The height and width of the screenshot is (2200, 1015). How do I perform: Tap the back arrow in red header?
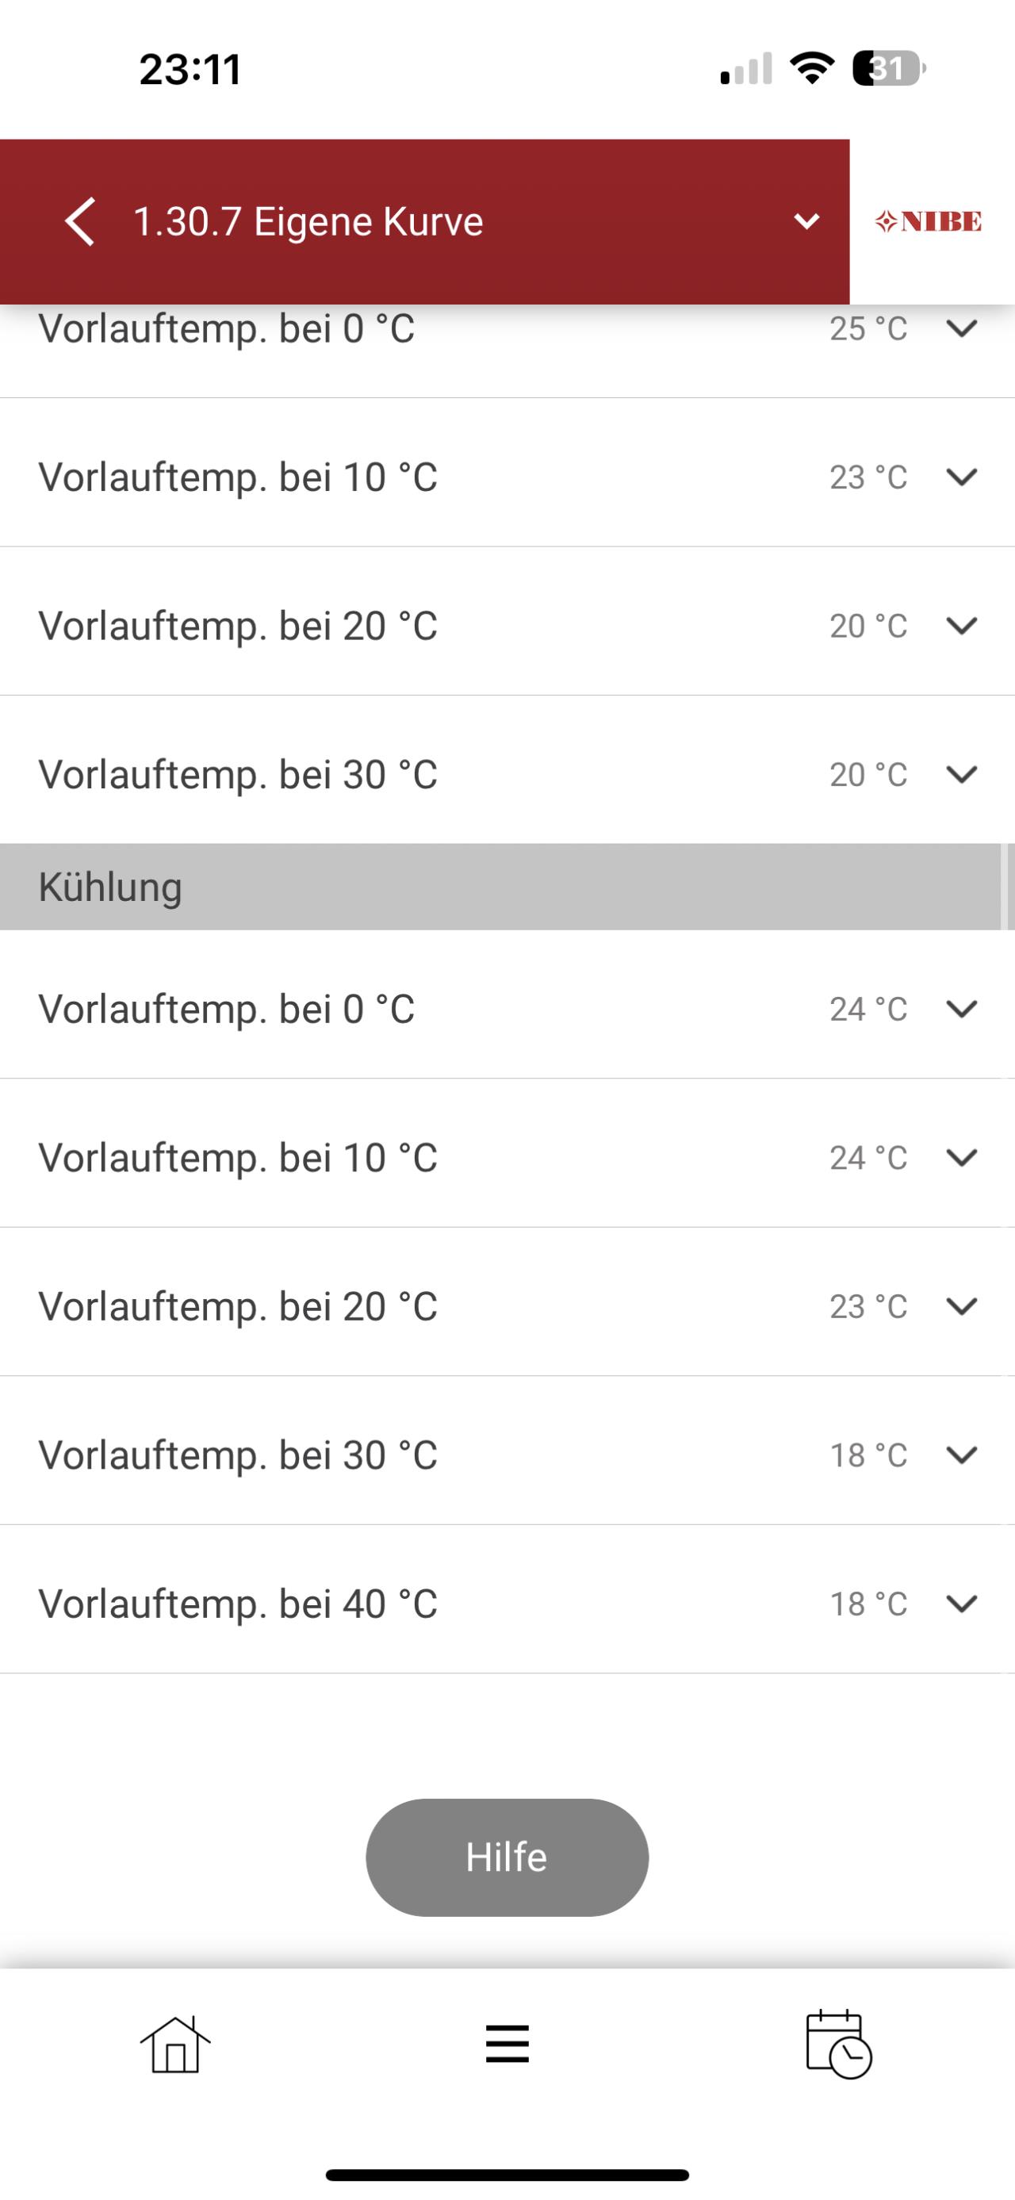[x=79, y=222]
